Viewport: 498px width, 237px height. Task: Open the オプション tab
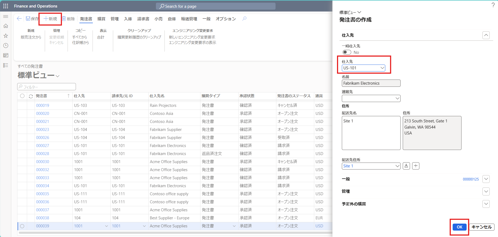[226, 19]
